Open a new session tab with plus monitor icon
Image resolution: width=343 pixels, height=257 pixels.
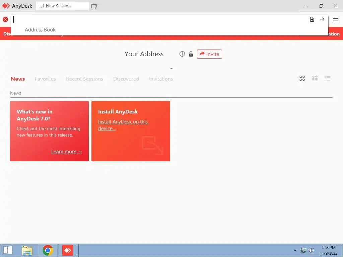click(94, 6)
